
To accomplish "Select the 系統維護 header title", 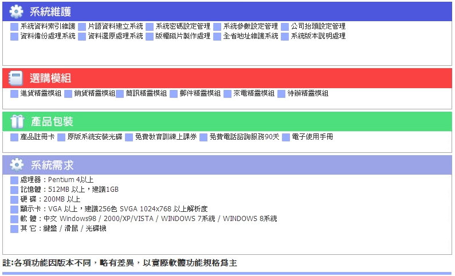I will (x=50, y=11).
